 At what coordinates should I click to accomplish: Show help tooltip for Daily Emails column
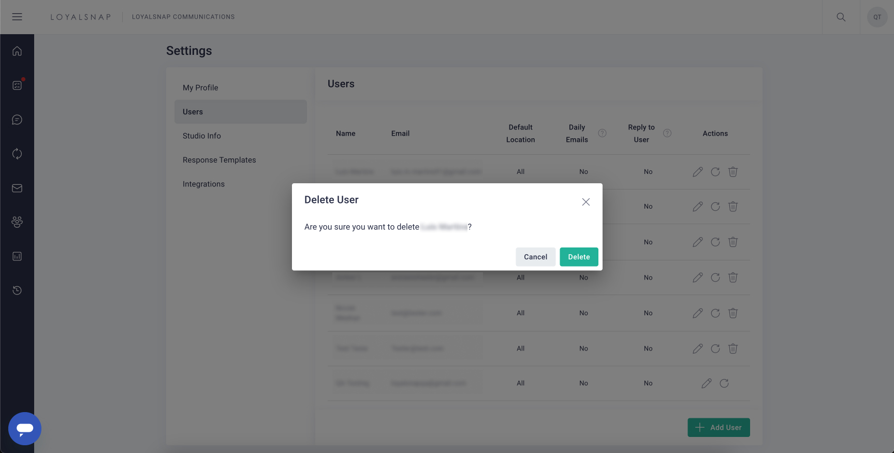tap(602, 133)
